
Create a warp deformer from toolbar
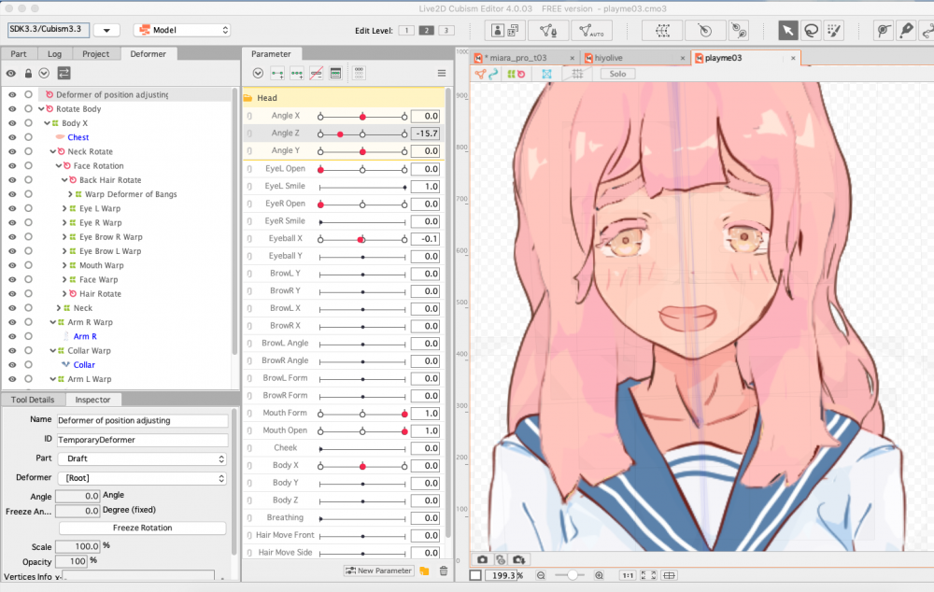[662, 30]
